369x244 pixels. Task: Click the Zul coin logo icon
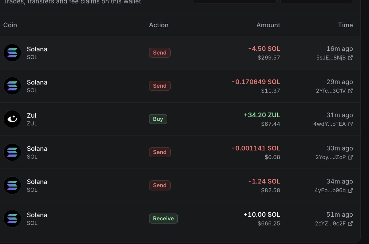click(12, 119)
